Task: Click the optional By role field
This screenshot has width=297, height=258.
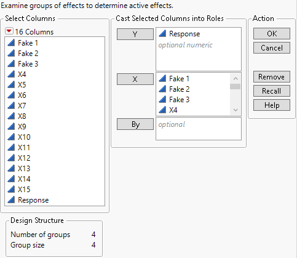Action: [199, 129]
